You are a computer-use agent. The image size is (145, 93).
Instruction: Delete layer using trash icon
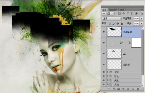138,89
